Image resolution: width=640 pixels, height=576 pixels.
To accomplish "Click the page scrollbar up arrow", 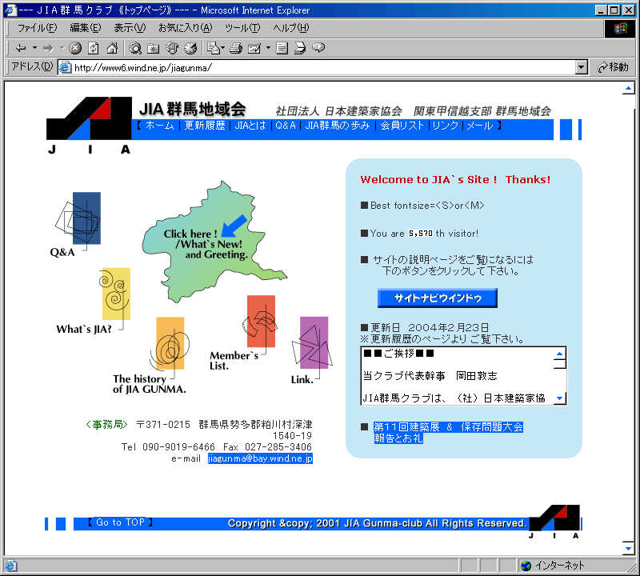I will (x=628, y=88).
